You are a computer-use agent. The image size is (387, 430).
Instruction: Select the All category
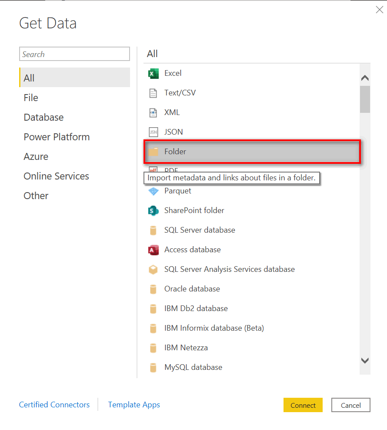[74, 78]
